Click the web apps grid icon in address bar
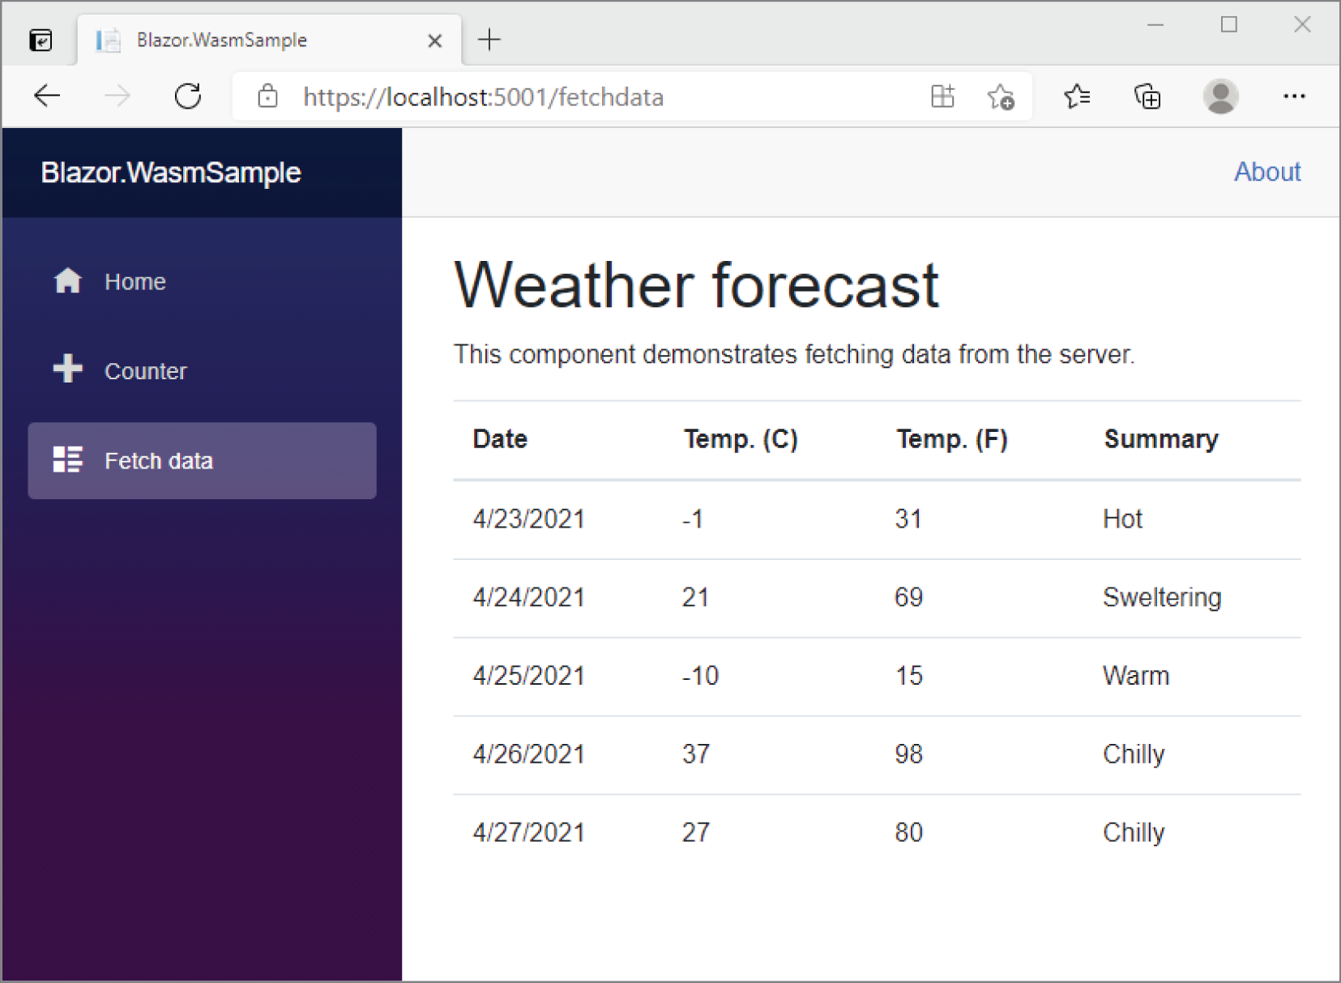The width and height of the screenshot is (1341, 983). pyautogui.click(x=943, y=96)
